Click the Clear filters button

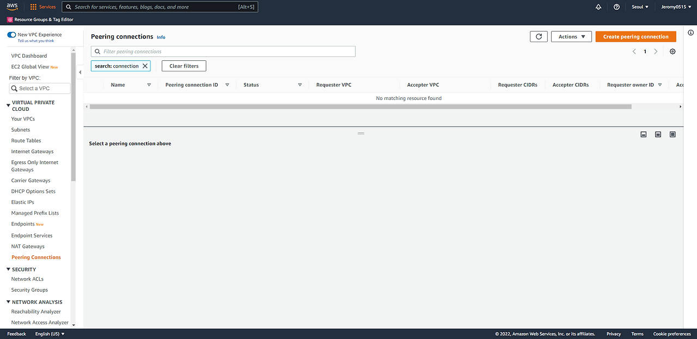click(x=184, y=66)
